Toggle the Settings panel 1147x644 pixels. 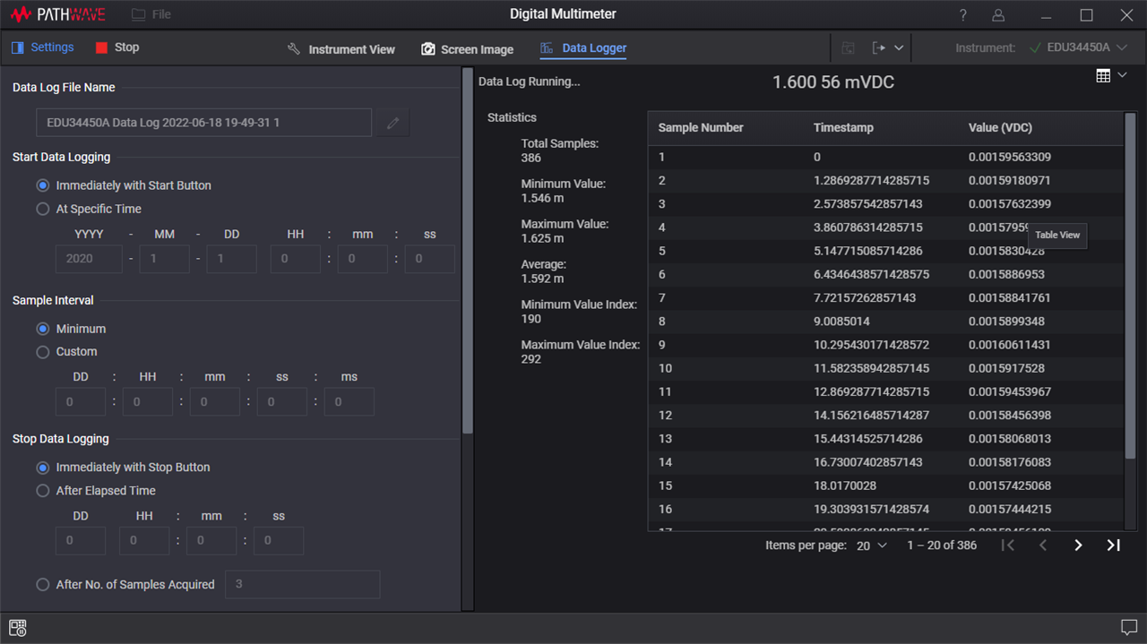tap(43, 47)
